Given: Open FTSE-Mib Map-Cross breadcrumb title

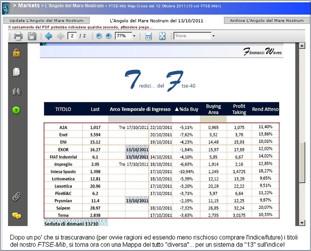Looking at the screenshot, I should [165, 6].
